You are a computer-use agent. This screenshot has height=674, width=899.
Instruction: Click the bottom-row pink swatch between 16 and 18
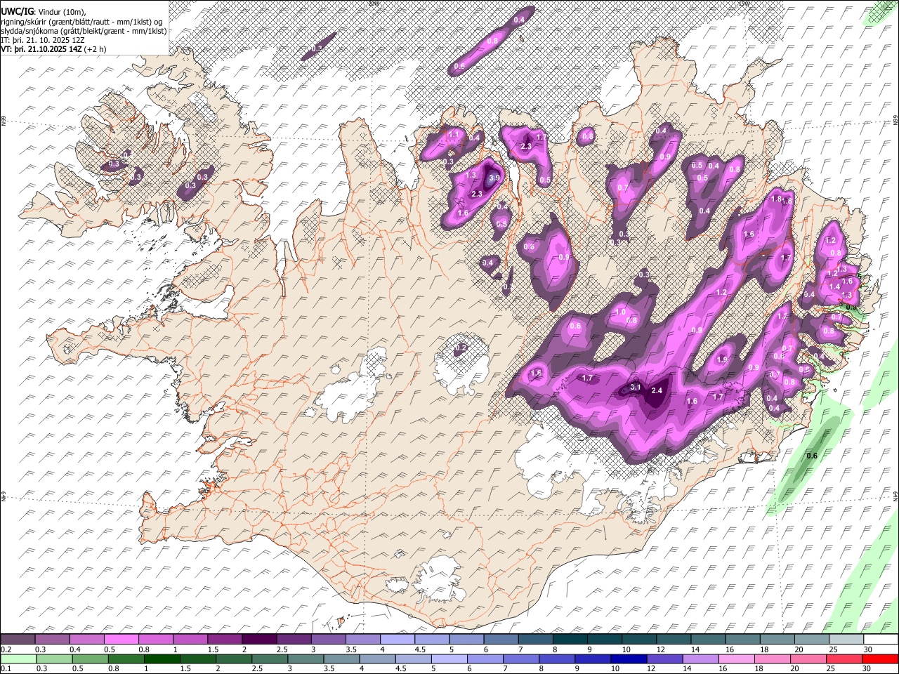[x=736, y=659]
